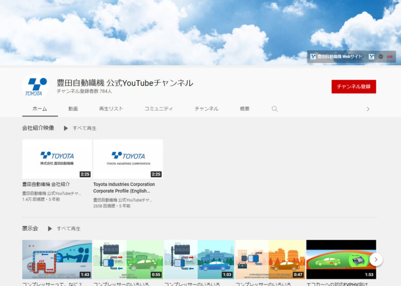Open the Toyota Industries Corporation video thumbnail

pyautogui.click(x=128, y=159)
